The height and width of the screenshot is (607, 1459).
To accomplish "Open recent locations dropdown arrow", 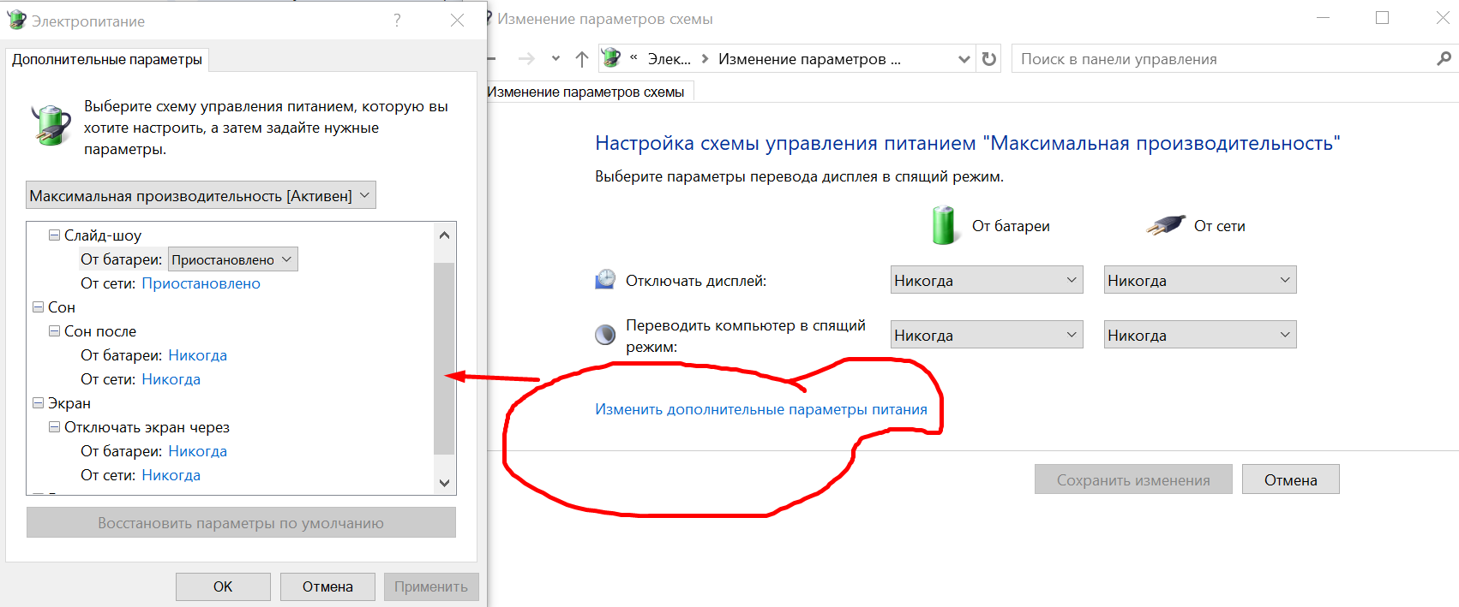I will pyautogui.click(x=555, y=59).
